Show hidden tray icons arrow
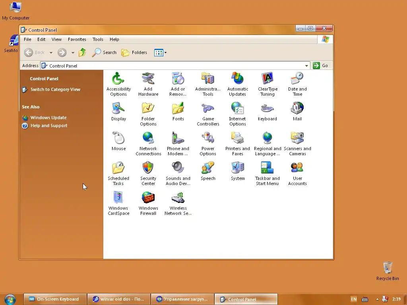Image resolution: width=407 pixels, height=305 pixels. coord(377,299)
